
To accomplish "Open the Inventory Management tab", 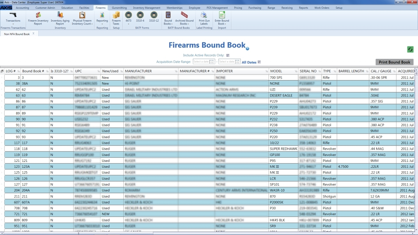I will [147, 8].
